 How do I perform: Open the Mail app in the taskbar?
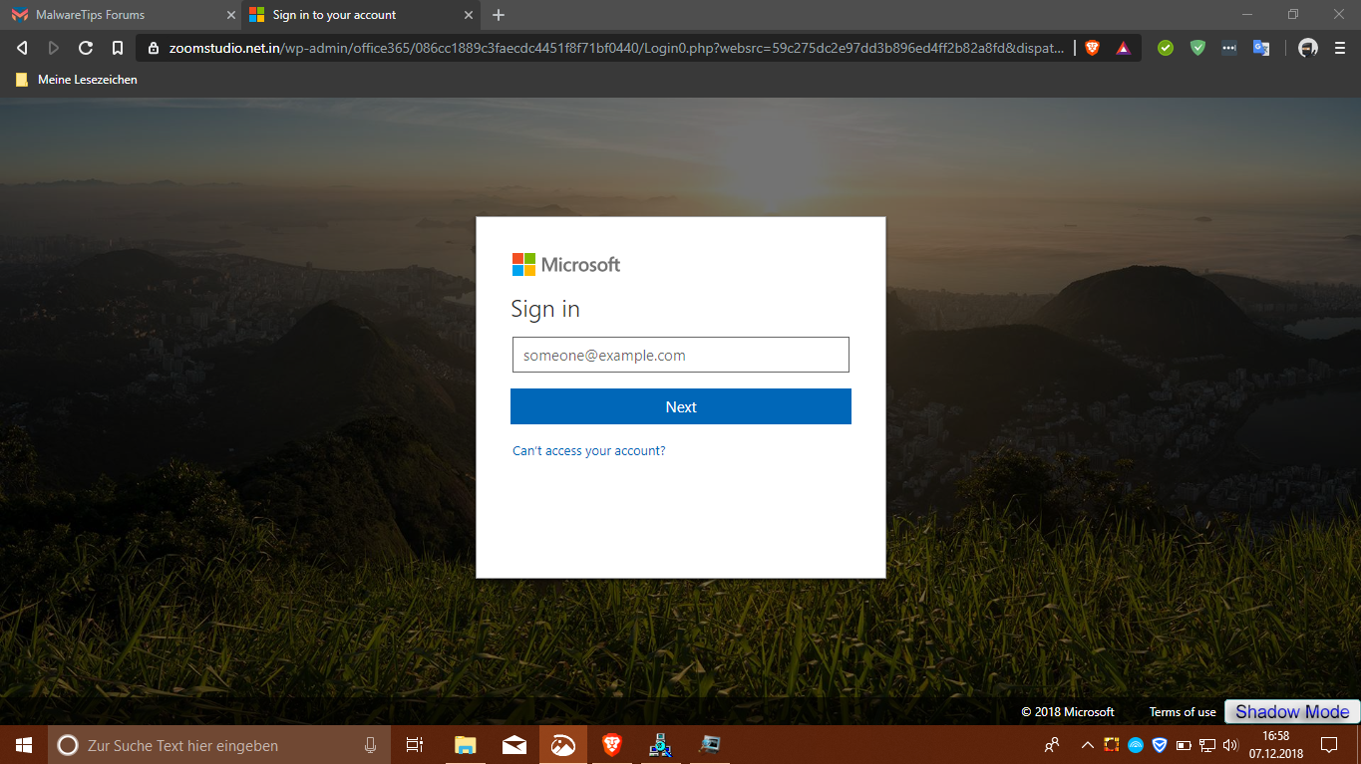tap(514, 744)
